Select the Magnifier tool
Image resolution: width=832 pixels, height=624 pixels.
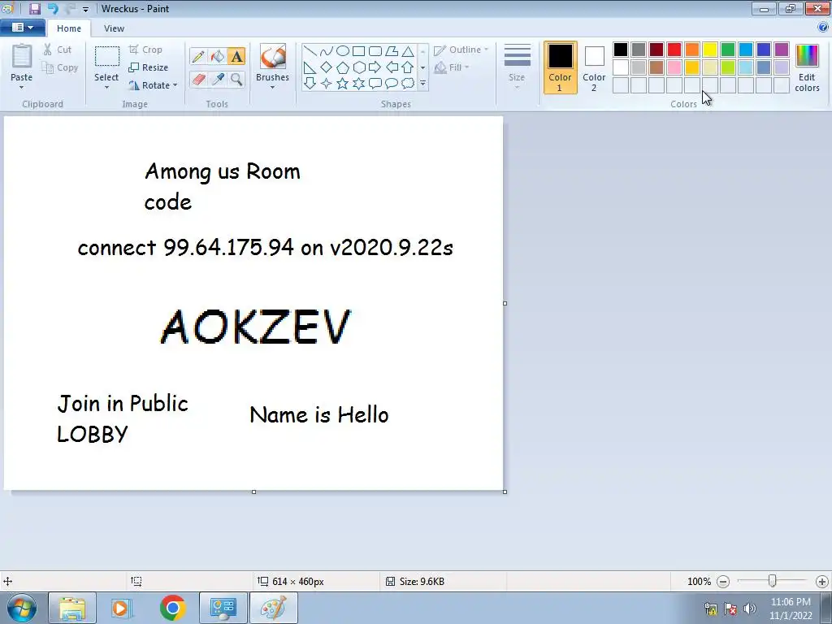pyautogui.click(x=236, y=80)
